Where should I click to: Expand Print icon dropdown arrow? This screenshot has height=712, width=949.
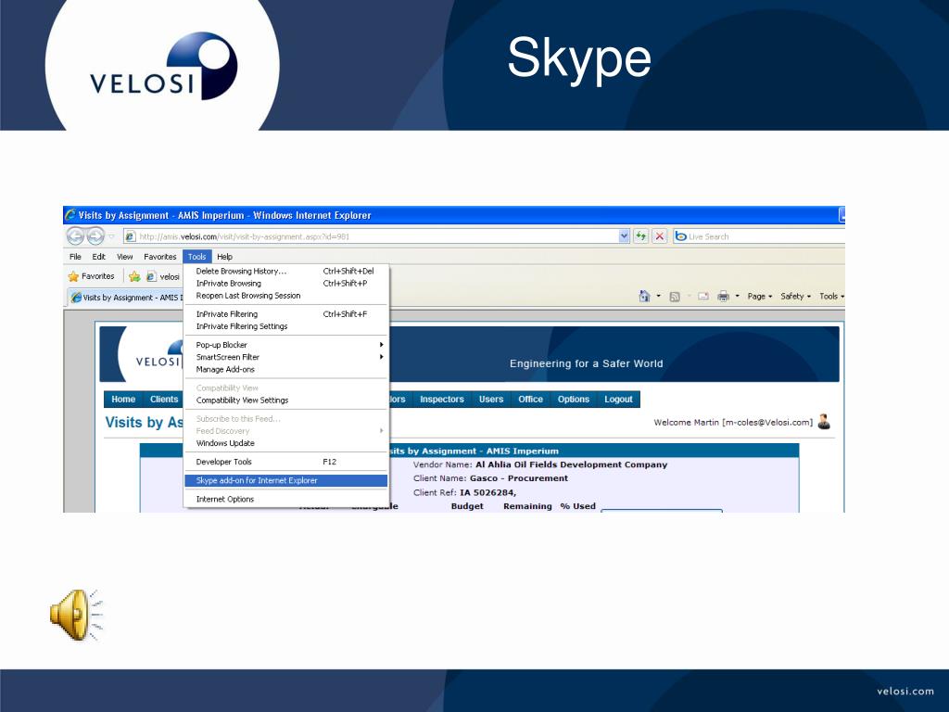coord(737,296)
